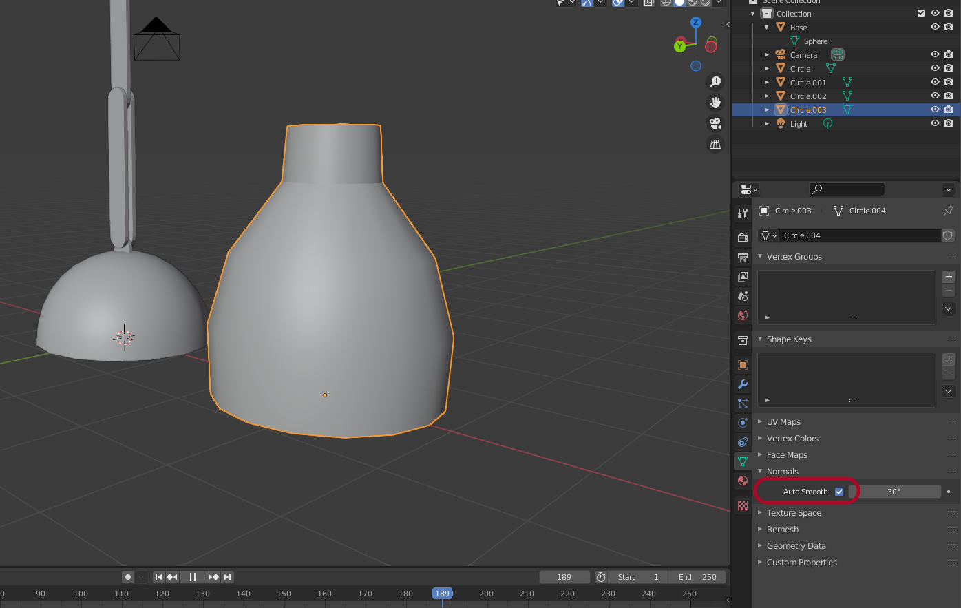Viewport: 961px width, 608px height.
Task: Hide Base object with its eye icon
Action: point(935,27)
